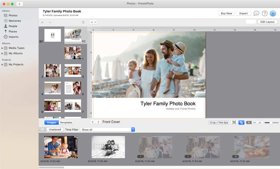This screenshot has width=280, height=169.
Task: Select the black and white couple image
Action: [x=108, y=147]
